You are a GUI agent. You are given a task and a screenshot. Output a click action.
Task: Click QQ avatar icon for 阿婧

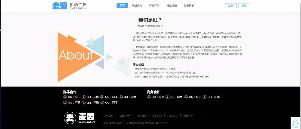(x=121, y=97)
